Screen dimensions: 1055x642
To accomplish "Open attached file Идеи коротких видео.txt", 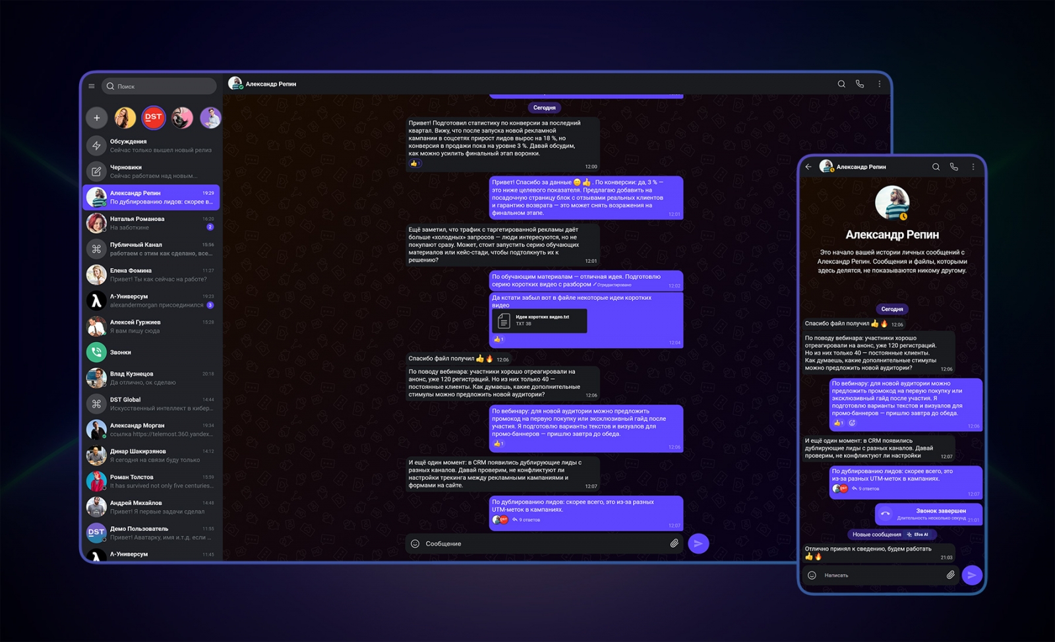I will [x=539, y=320].
